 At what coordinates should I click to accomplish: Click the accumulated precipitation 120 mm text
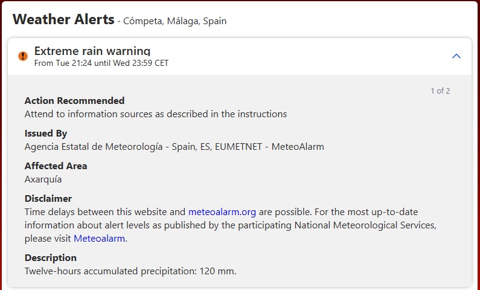pyautogui.click(x=130, y=271)
